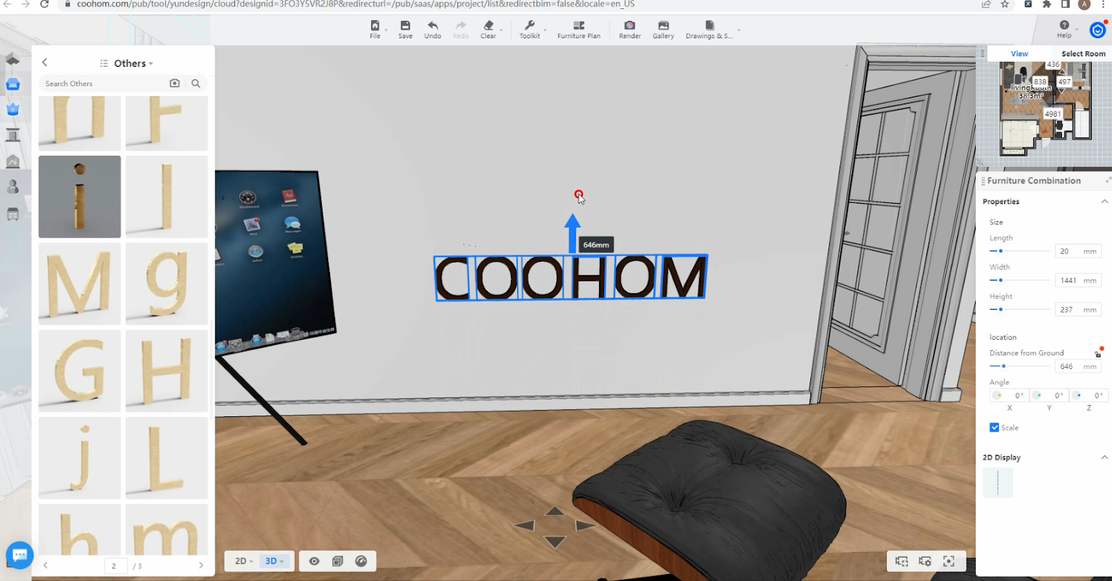Open the 3D view mode dropdown
This screenshot has height=581, width=1112.
(x=275, y=561)
